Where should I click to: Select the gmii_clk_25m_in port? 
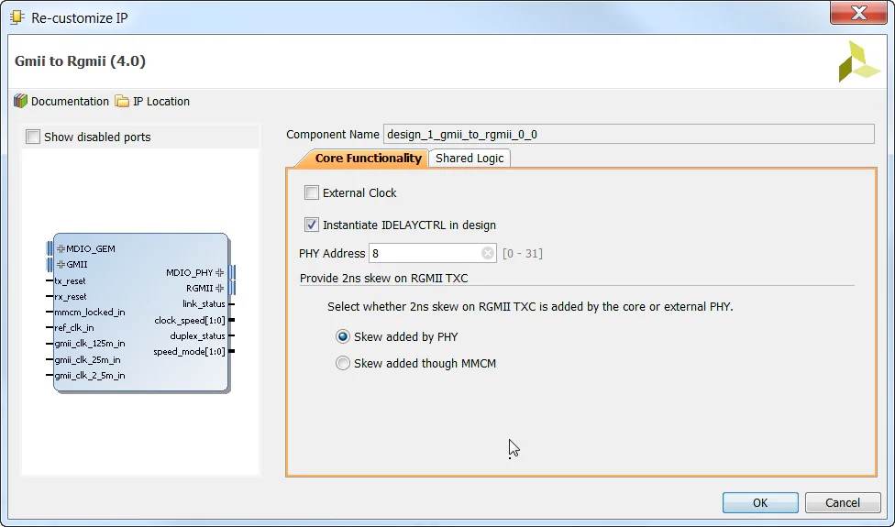click(87, 360)
